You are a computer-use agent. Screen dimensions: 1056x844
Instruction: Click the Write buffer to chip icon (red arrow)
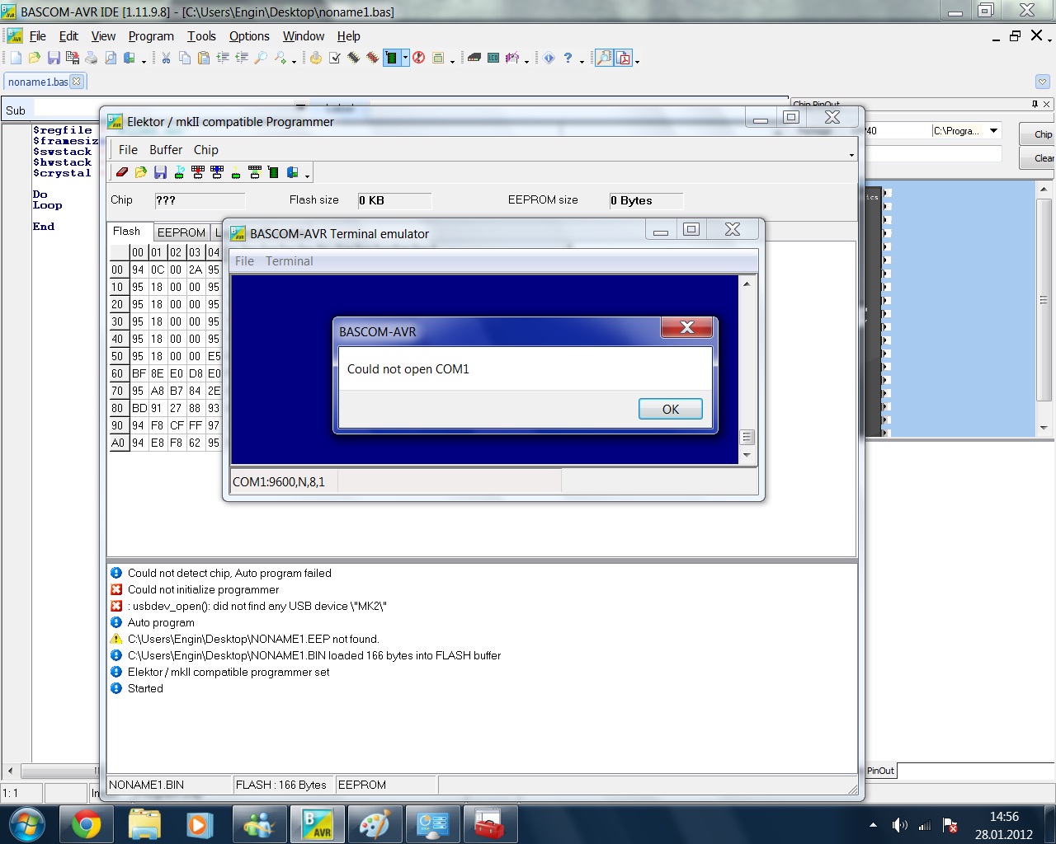tap(198, 172)
